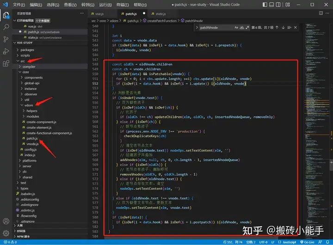
Task: Click the VS Code logo icon
Action: coord(6,5)
